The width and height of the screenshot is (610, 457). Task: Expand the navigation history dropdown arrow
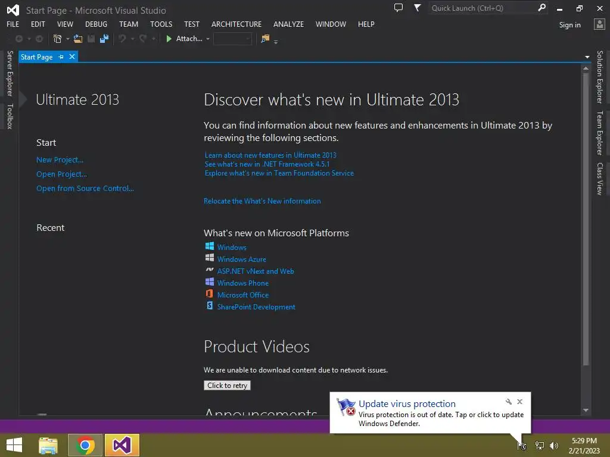(29, 39)
